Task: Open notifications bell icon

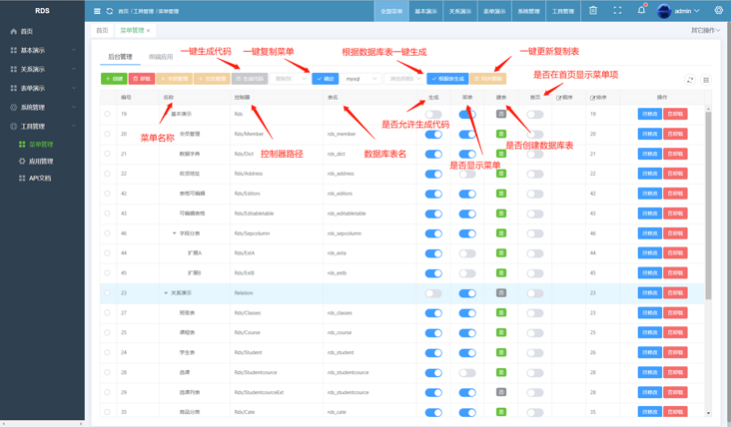Action: point(641,11)
